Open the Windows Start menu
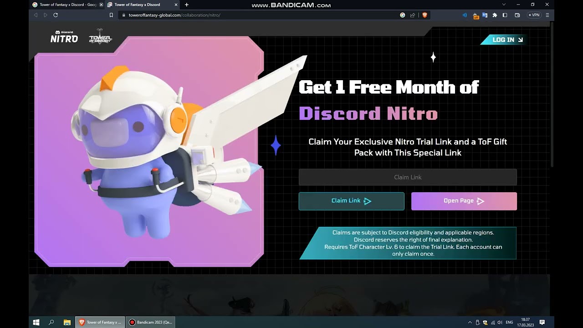This screenshot has width=583, height=328. (x=36, y=322)
